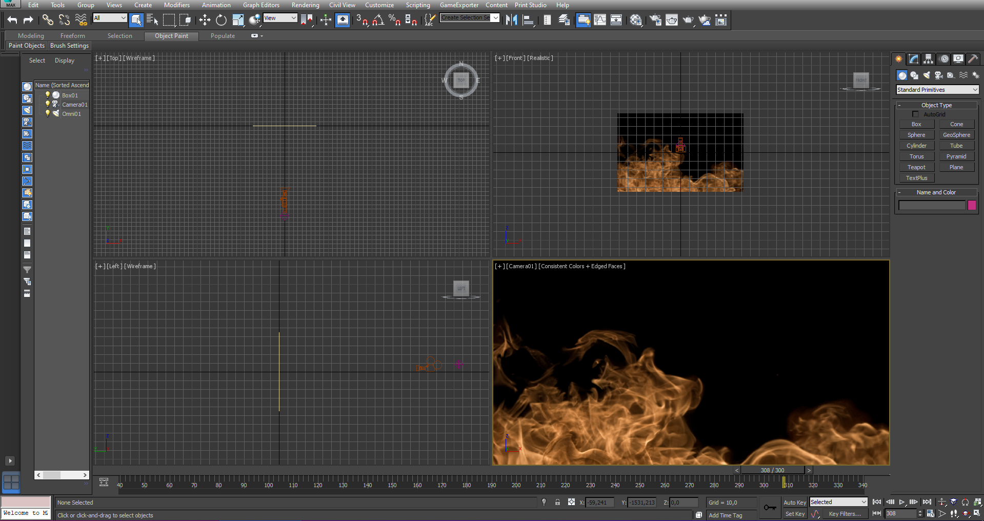The width and height of the screenshot is (984, 521).
Task: Toggle the Auto Key animation mode
Action: click(794, 503)
